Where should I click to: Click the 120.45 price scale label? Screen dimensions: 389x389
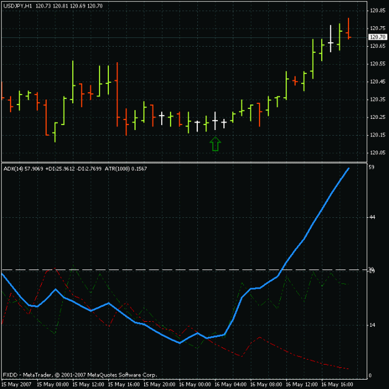tap(378, 82)
